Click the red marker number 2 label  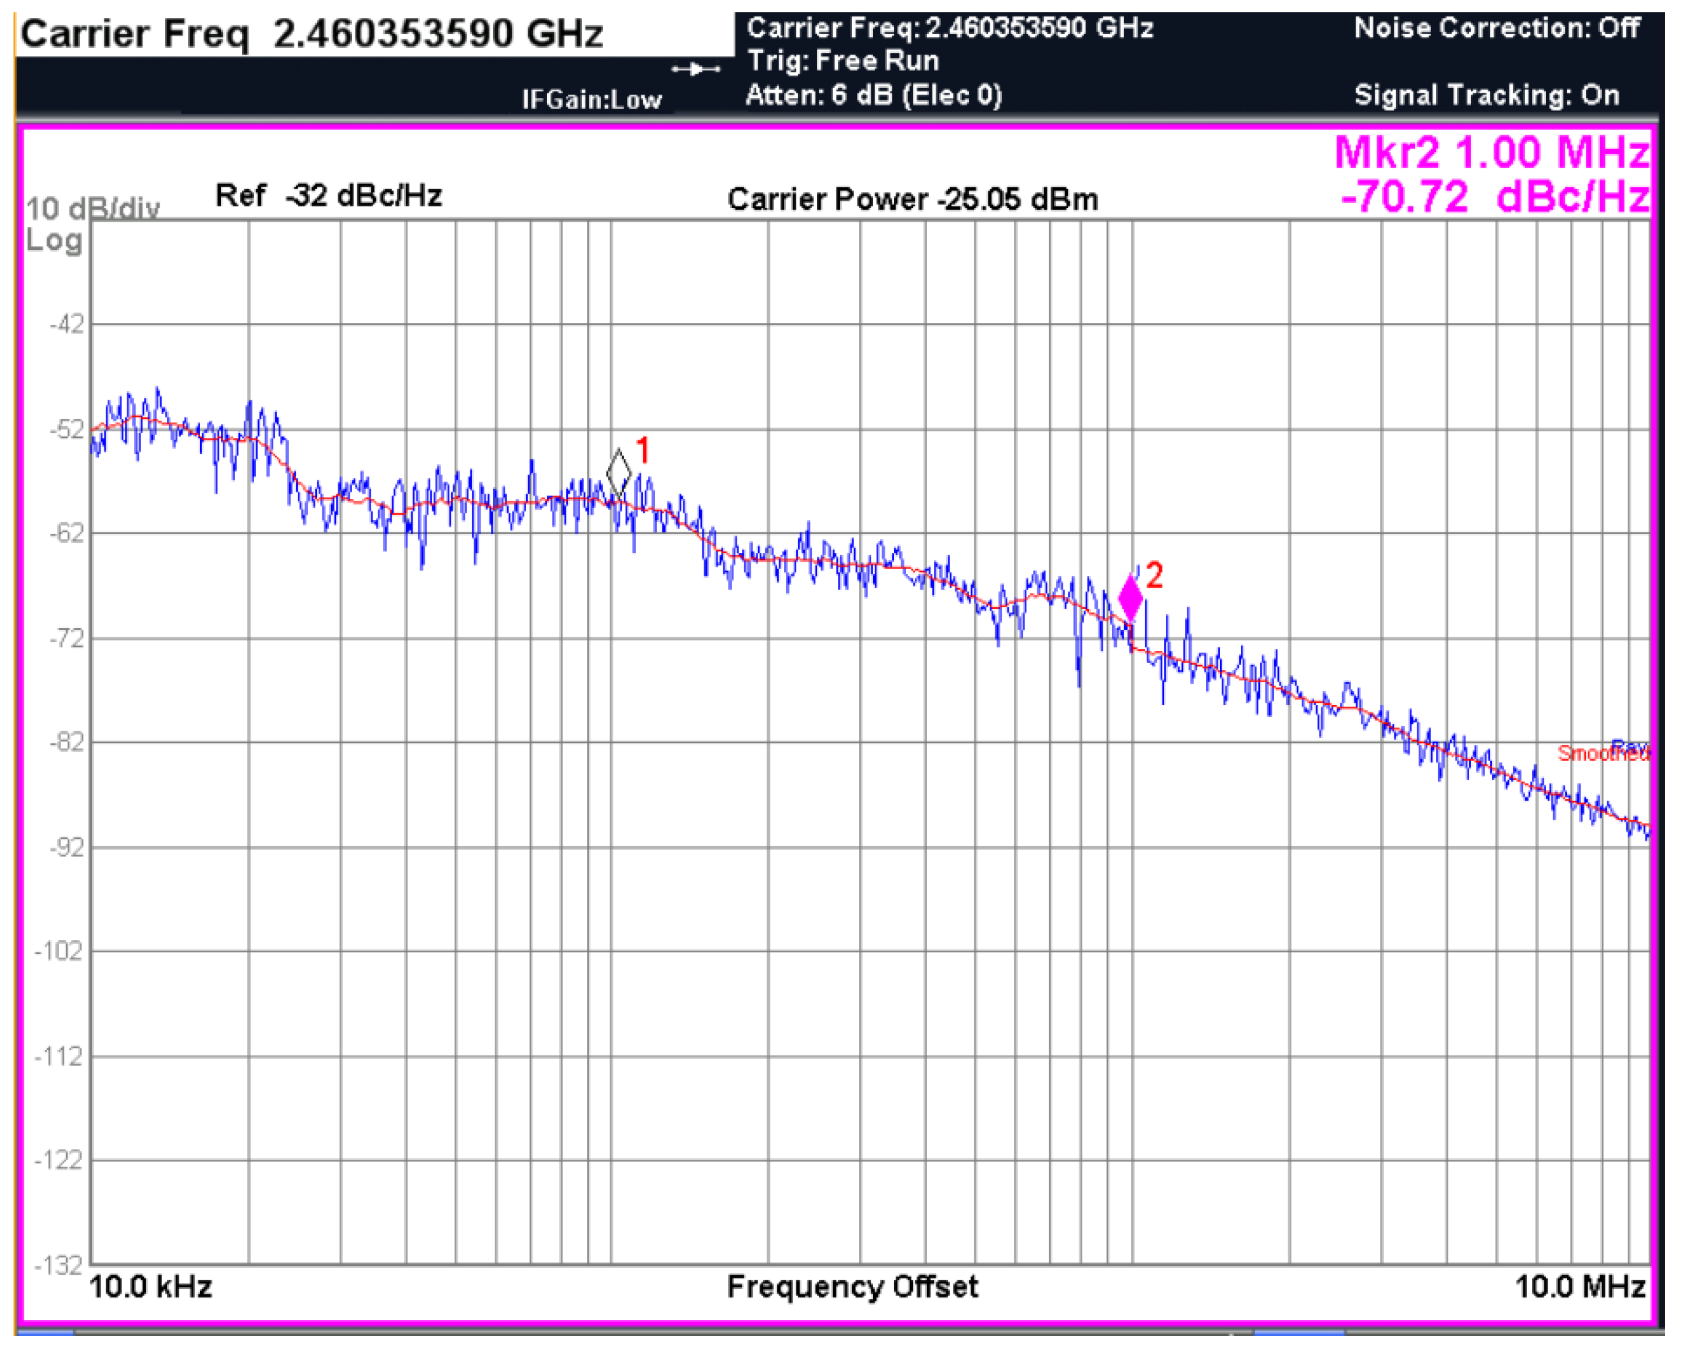point(1154,575)
